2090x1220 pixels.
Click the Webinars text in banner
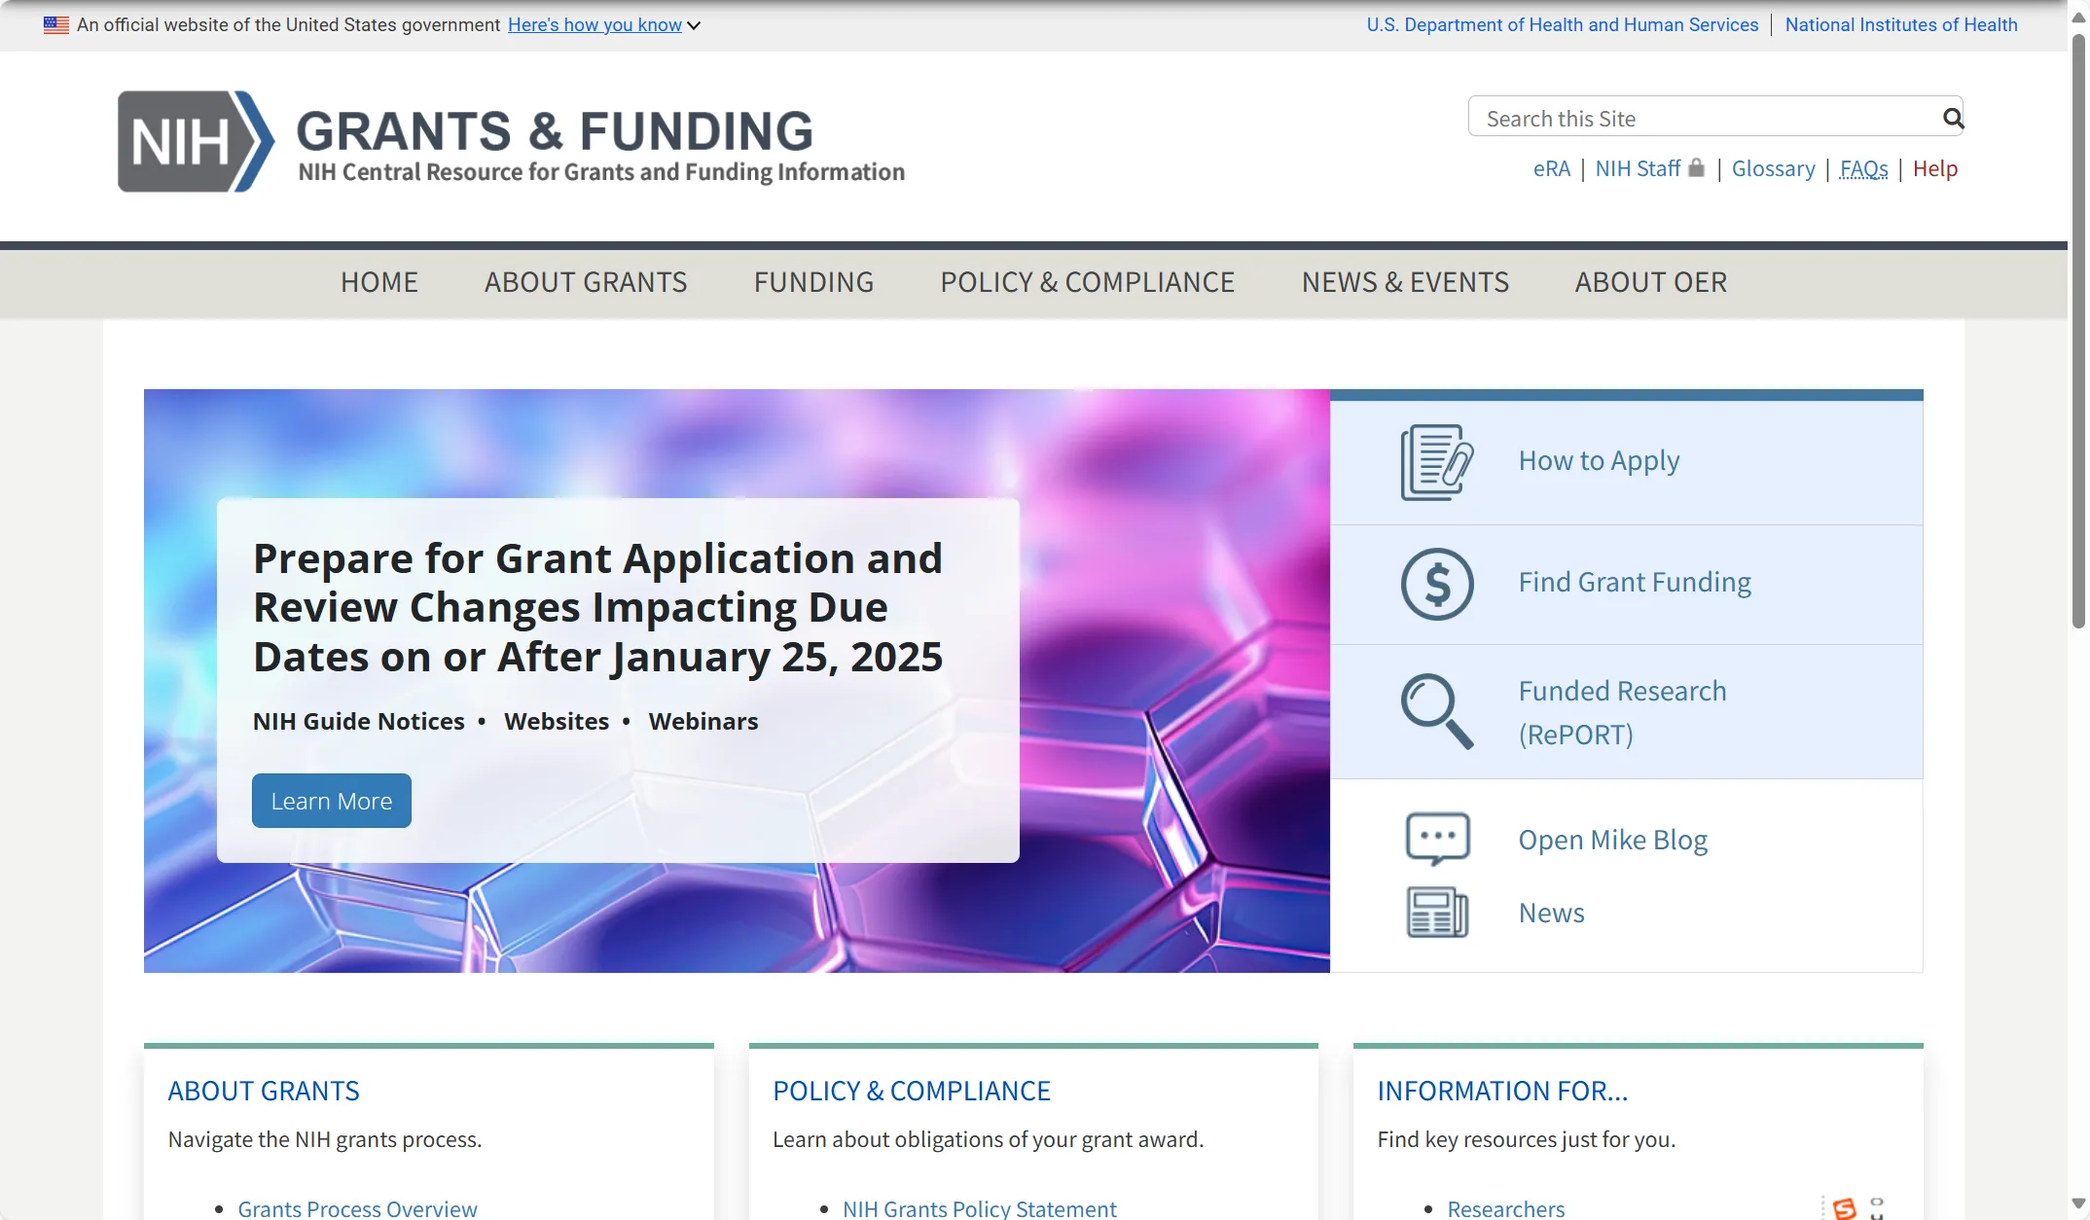click(703, 721)
